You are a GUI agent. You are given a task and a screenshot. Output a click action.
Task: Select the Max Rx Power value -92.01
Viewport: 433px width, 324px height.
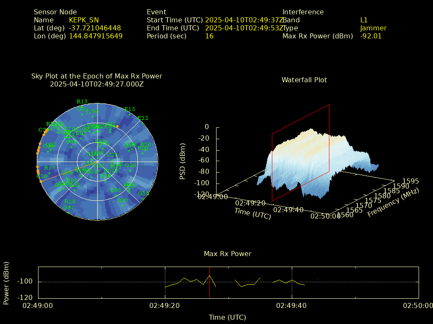[370, 36]
